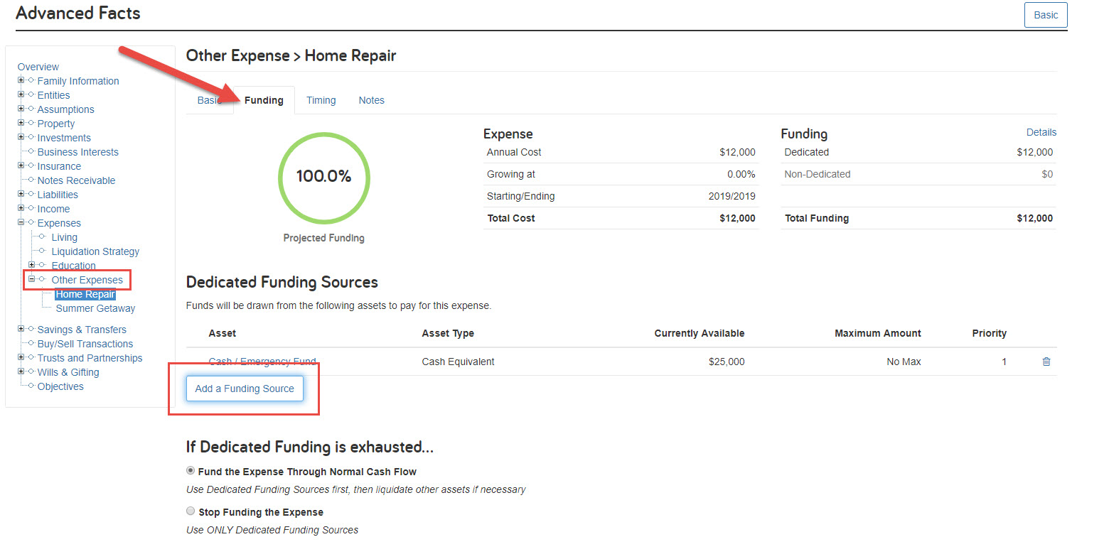Select the Summer Getaway tree item
Image resolution: width=1104 pixels, height=559 pixels.
pyautogui.click(x=95, y=308)
